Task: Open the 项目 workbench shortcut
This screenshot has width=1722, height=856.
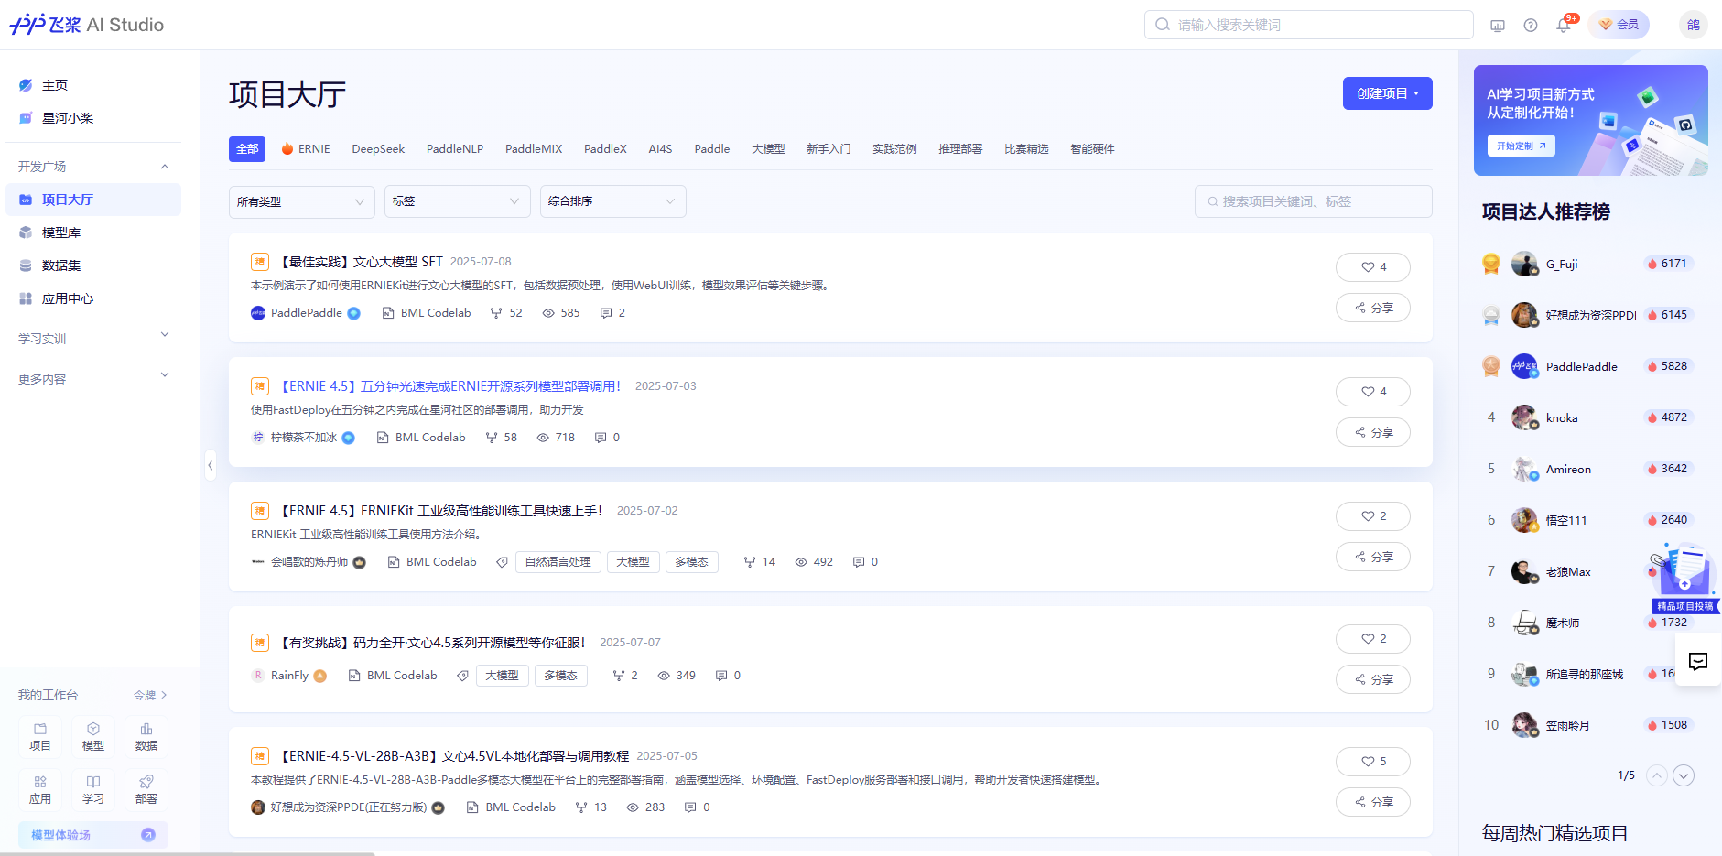Action: pos(40,737)
